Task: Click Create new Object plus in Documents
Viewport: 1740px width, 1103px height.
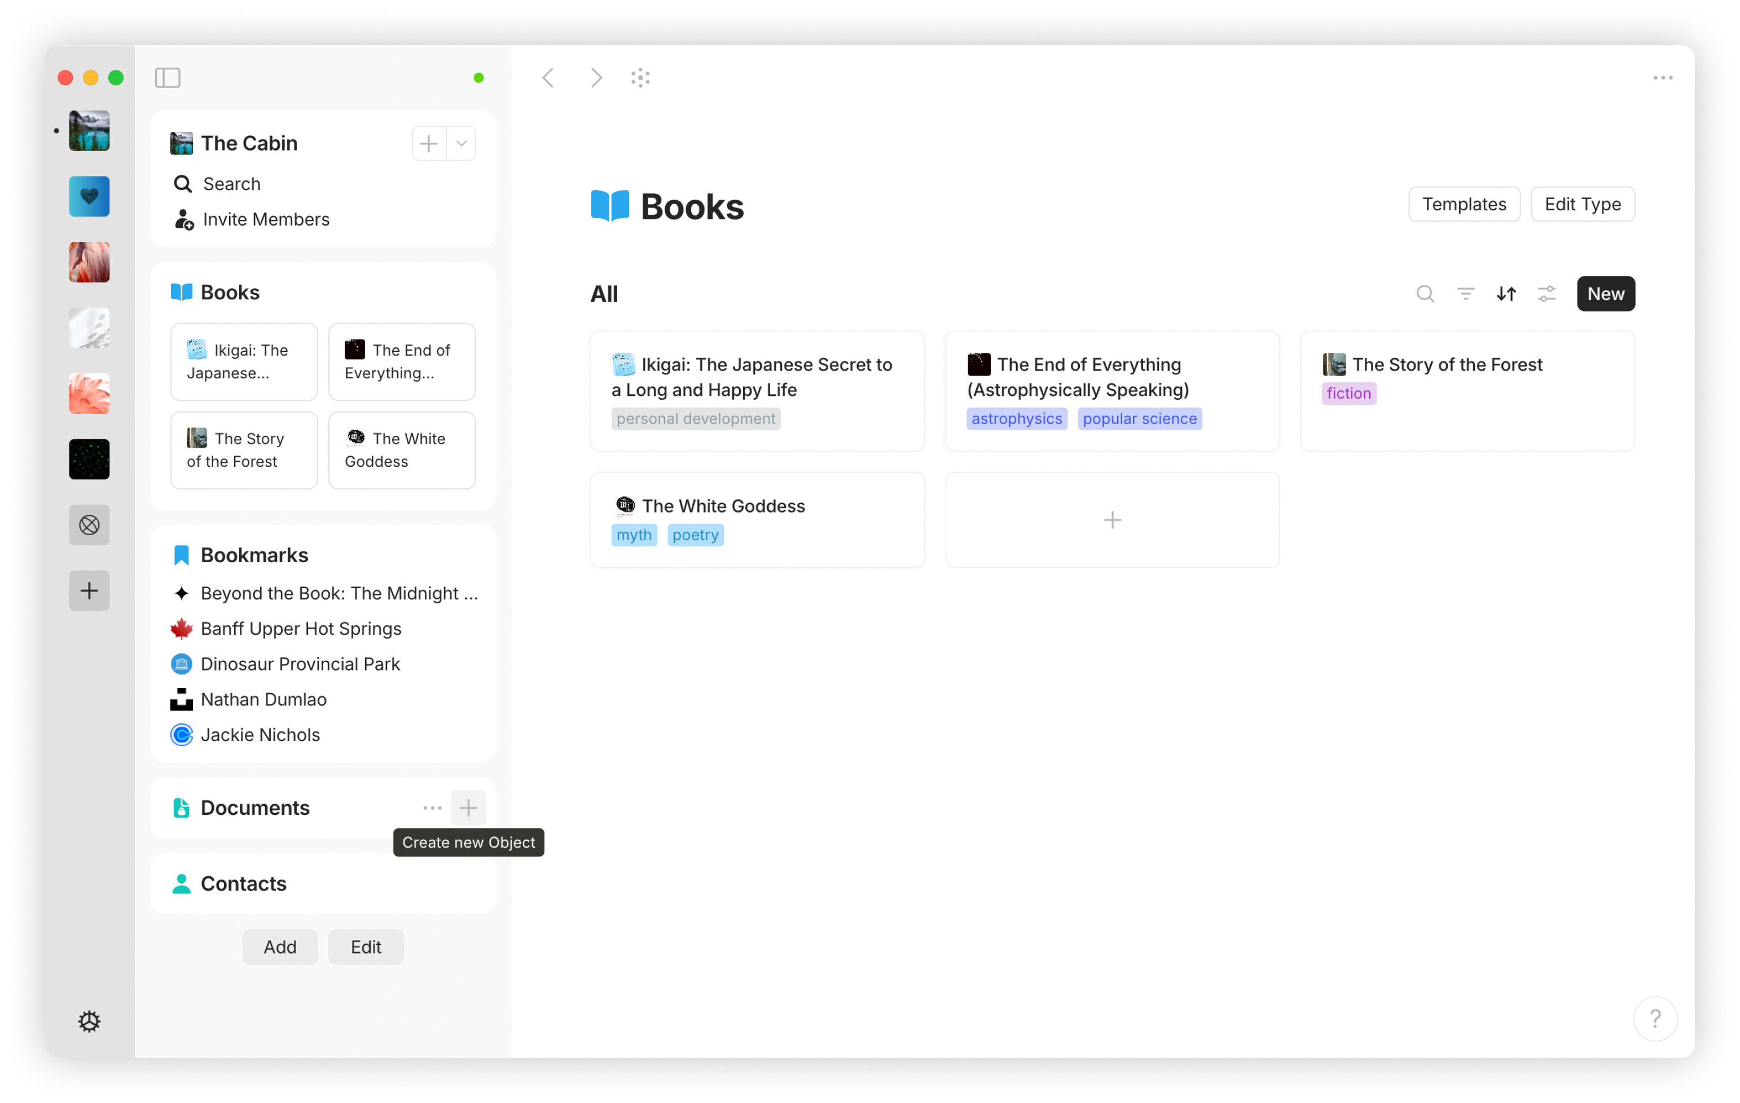Action: [468, 808]
